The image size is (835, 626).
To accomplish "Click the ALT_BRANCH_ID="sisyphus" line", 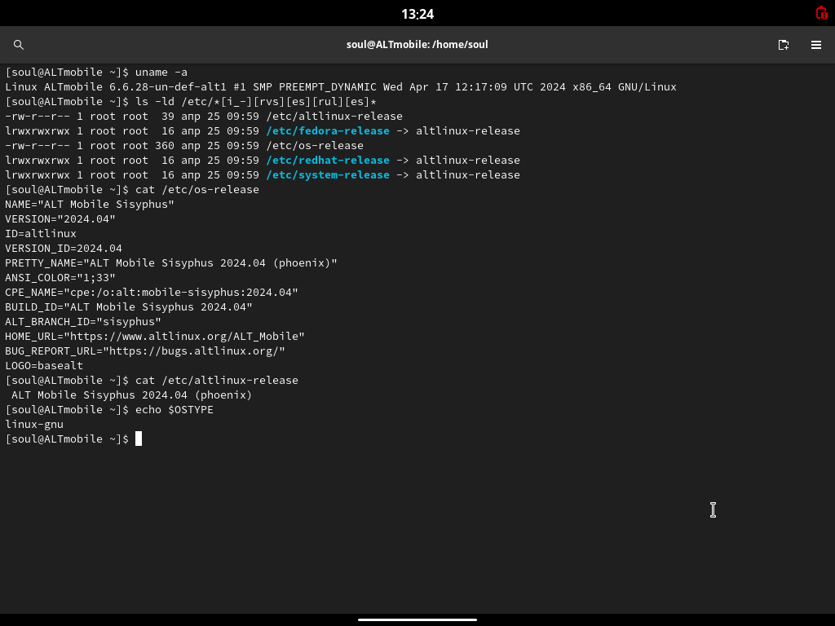I will (x=83, y=321).
